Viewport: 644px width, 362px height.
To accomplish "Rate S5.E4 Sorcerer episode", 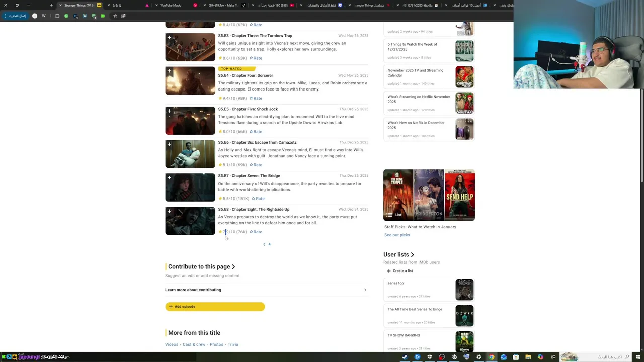I will 256,98.
